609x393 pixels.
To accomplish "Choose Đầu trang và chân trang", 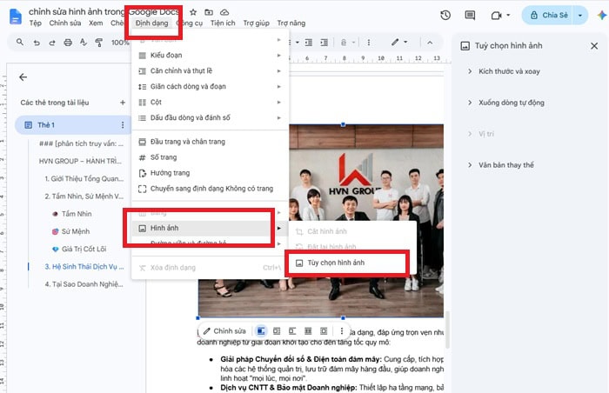I will (211, 142).
